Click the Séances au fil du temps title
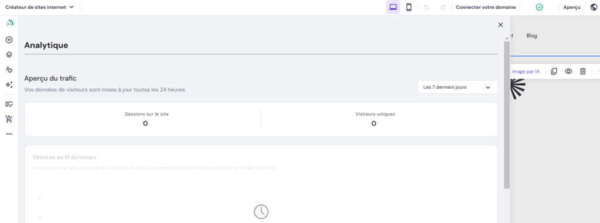 pos(64,157)
